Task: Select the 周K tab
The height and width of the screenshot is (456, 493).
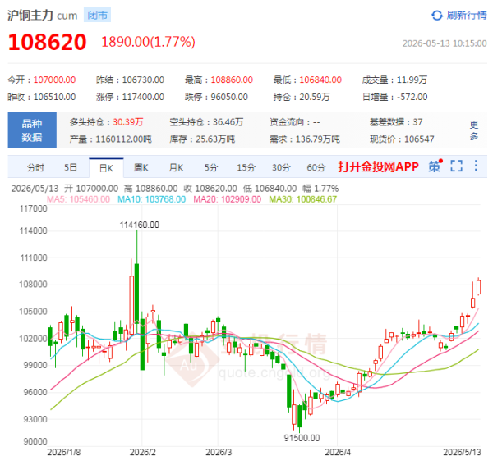Action: 141,167
